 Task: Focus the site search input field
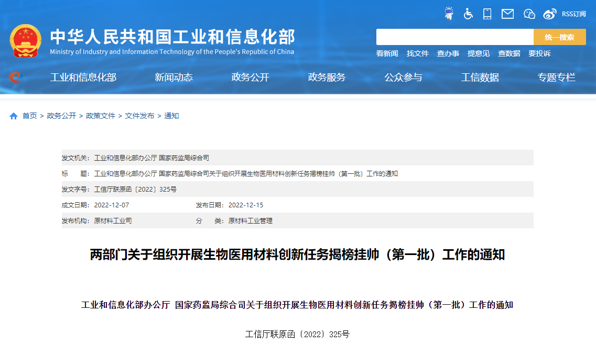coord(455,37)
